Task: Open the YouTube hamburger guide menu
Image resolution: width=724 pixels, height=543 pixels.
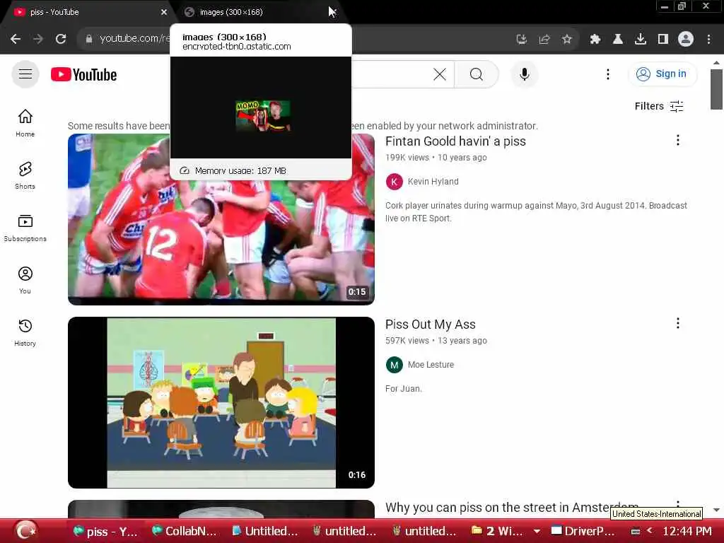Action: pos(25,74)
